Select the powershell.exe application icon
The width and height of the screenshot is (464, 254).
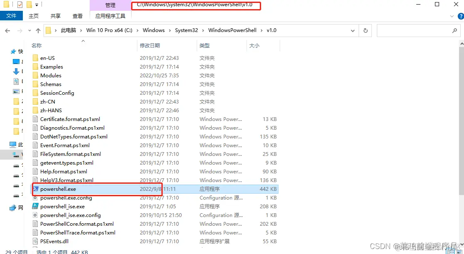coord(36,189)
